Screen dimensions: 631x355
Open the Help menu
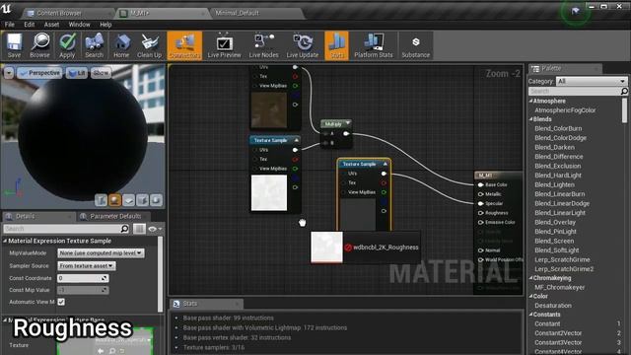[105, 25]
